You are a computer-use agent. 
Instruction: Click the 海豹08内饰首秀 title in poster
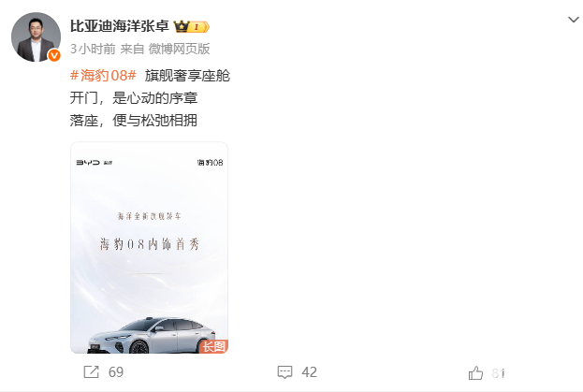pyautogui.click(x=150, y=244)
